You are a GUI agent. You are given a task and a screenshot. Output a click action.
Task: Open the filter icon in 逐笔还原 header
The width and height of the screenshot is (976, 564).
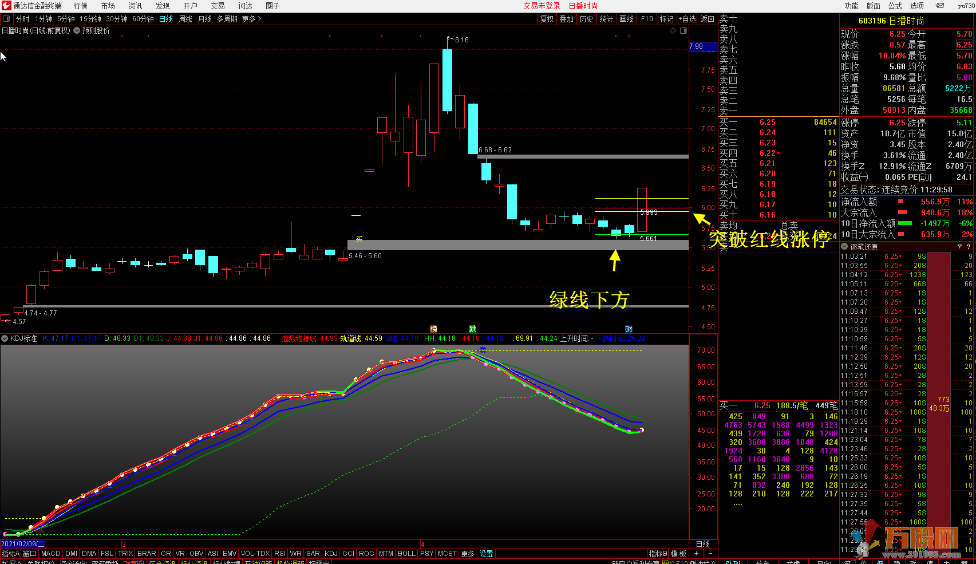(960, 246)
